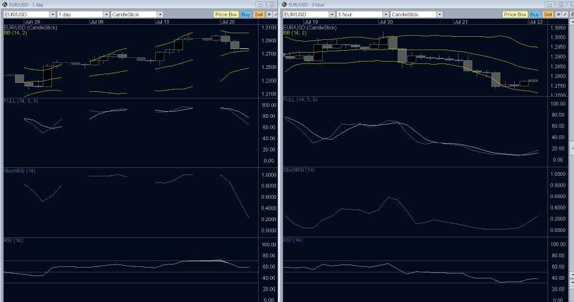This screenshot has width=574, height=302.
Task: Expand the EUR/USD symbol dropdown arrow in the 3 hour window
Action: [332, 14]
